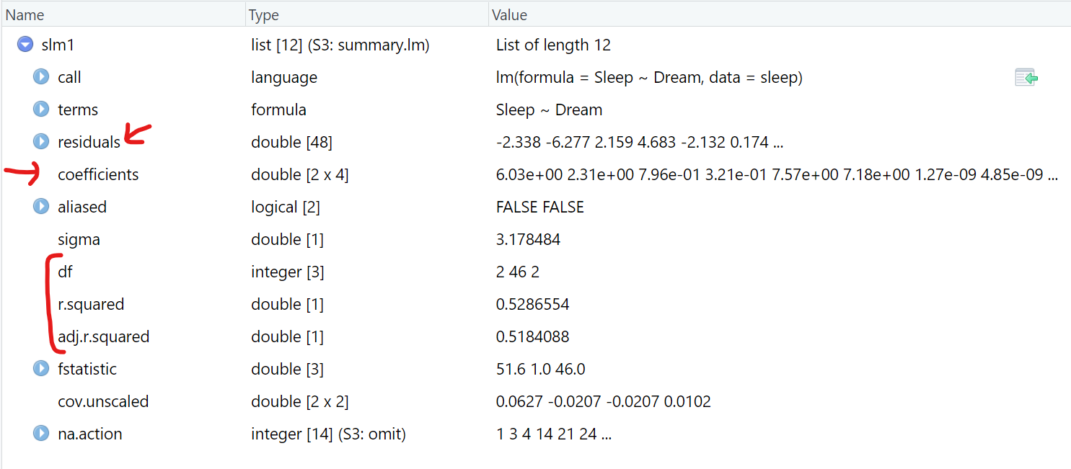Expand the fstatistic entry
This screenshot has height=469, width=1071.
tap(41, 369)
